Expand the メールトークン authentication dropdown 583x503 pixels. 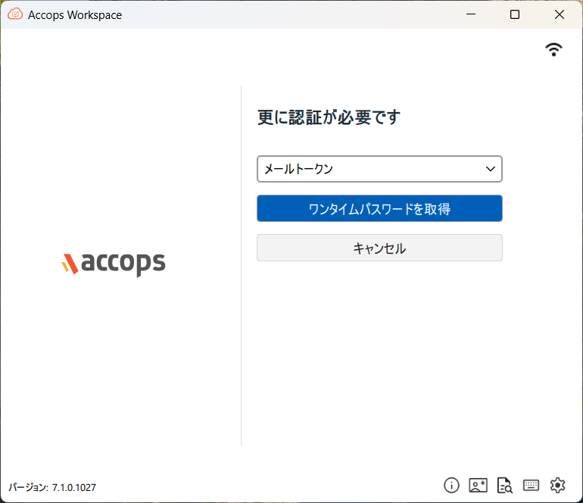tap(379, 169)
